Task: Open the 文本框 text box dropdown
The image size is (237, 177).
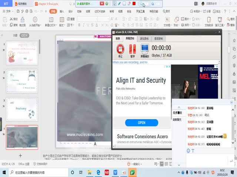Action: coord(167,25)
